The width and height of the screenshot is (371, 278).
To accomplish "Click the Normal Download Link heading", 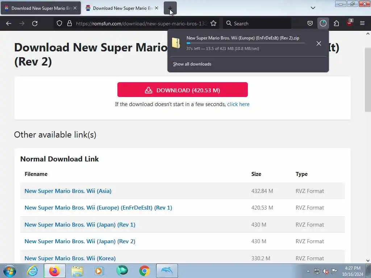I will 59,159.
